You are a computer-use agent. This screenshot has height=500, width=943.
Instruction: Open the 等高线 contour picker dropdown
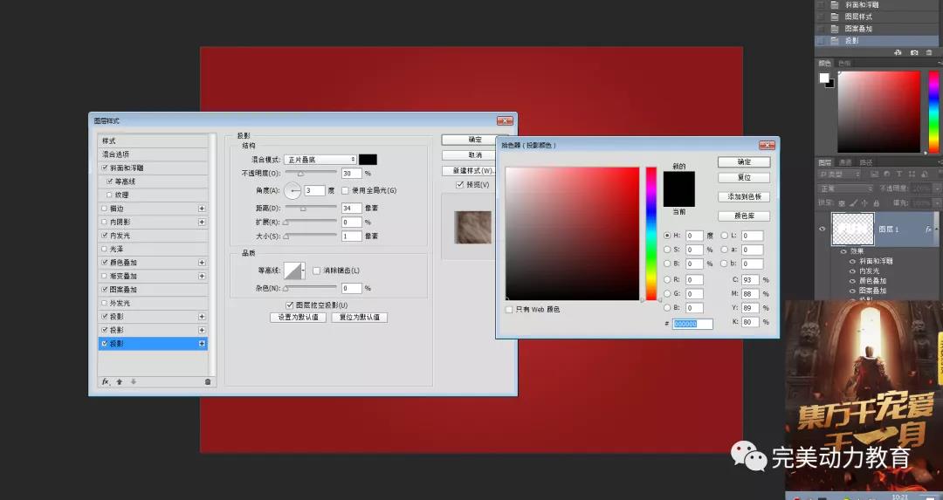click(302, 271)
